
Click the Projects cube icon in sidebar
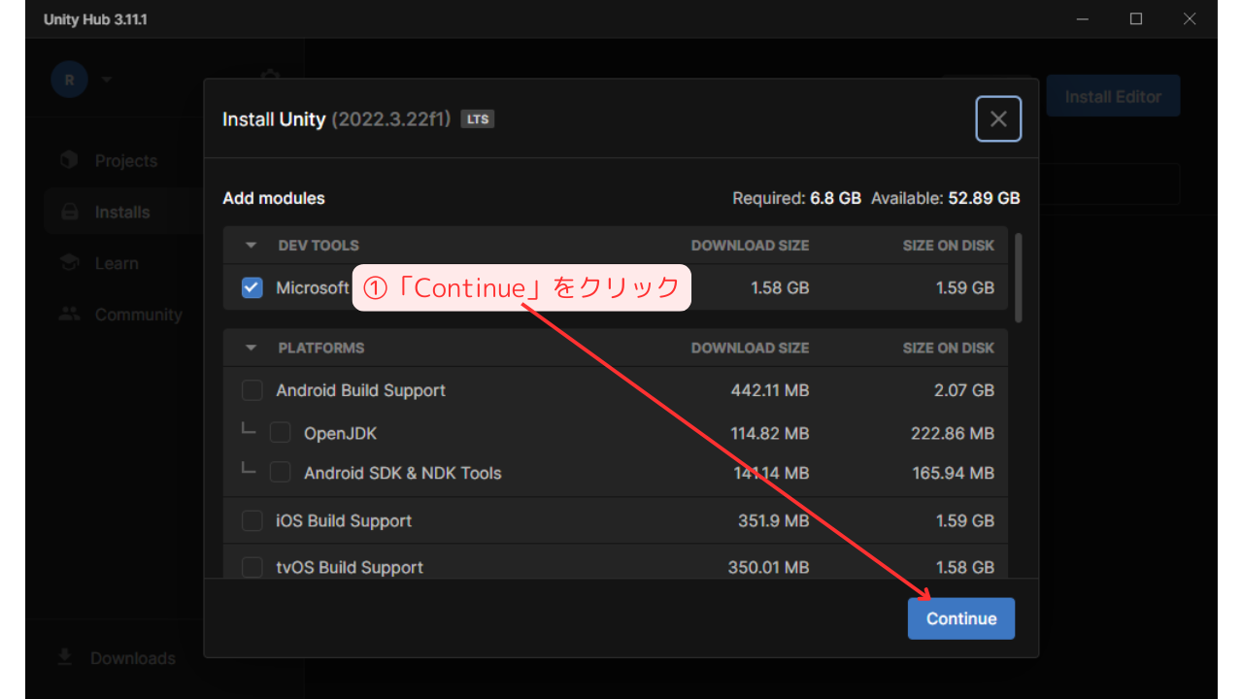click(x=69, y=160)
